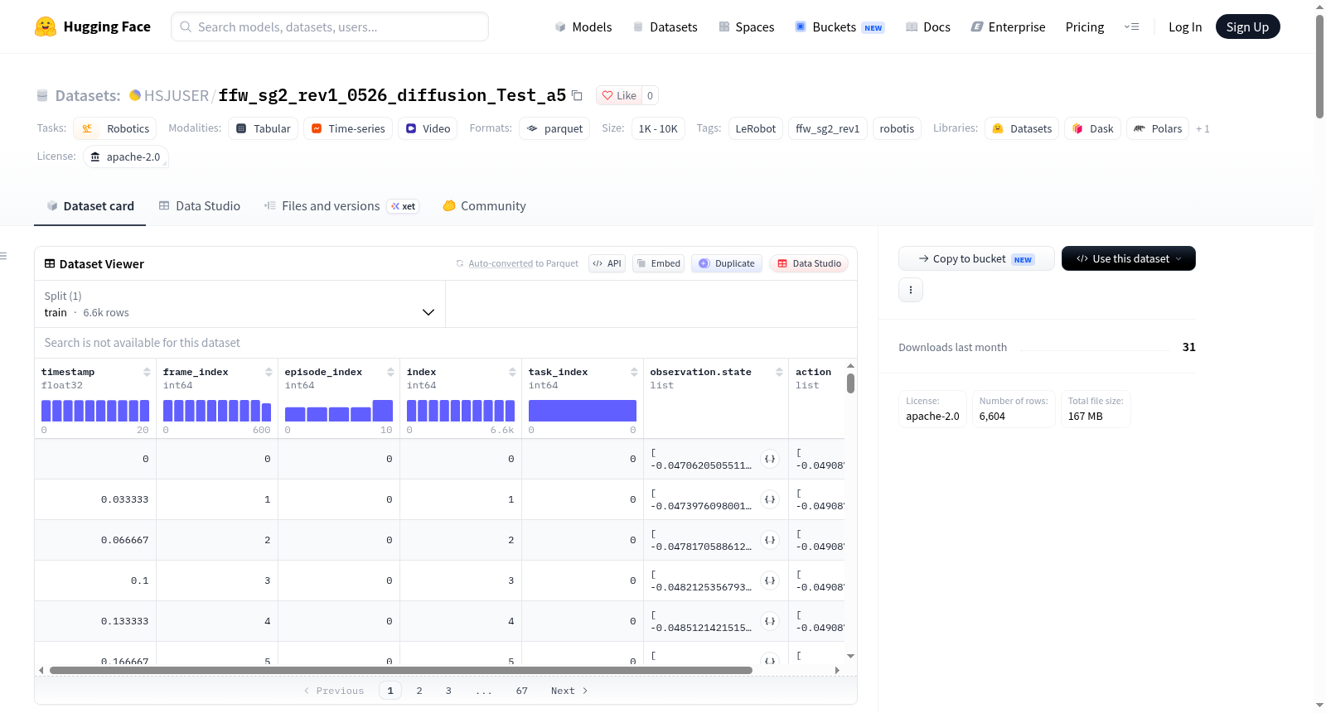Open the three-dot more options button
1326x713 pixels.
click(x=911, y=290)
